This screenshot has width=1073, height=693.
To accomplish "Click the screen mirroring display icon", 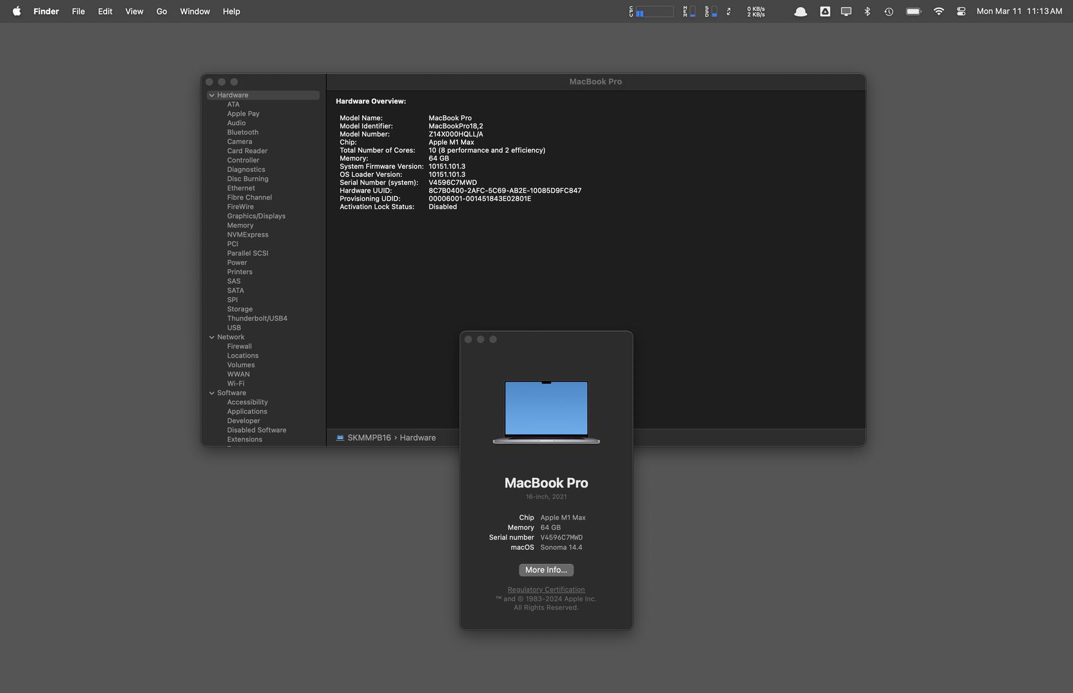I will tap(846, 12).
